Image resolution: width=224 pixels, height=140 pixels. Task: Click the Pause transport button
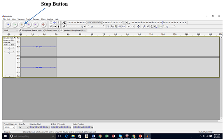(x=7, y=24)
